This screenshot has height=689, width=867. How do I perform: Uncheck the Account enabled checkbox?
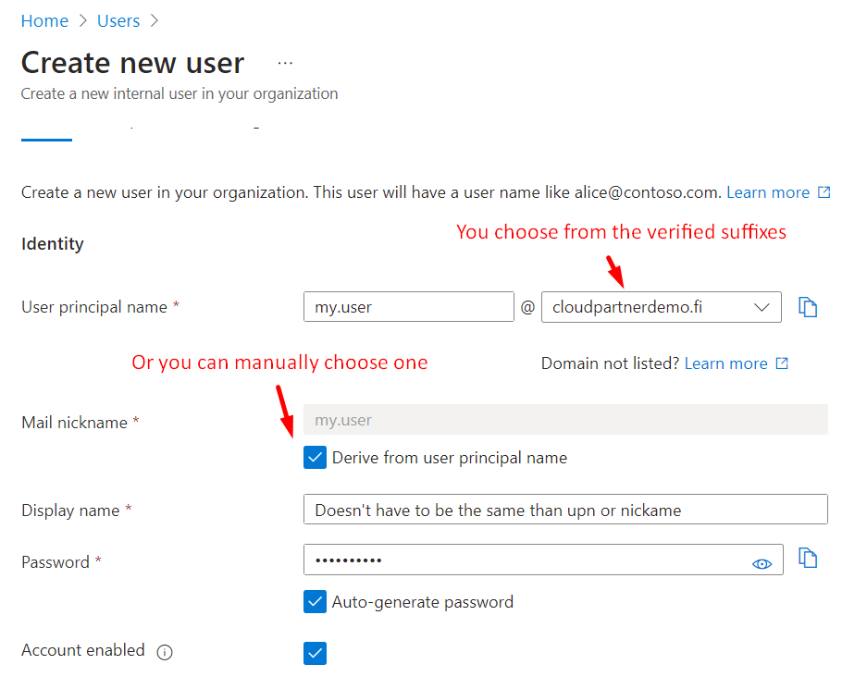(316, 654)
